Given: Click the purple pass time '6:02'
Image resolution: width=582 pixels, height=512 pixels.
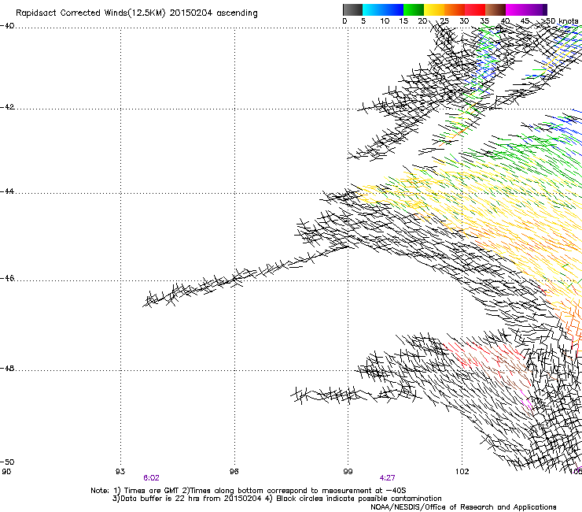Looking at the screenshot, I should [152, 478].
